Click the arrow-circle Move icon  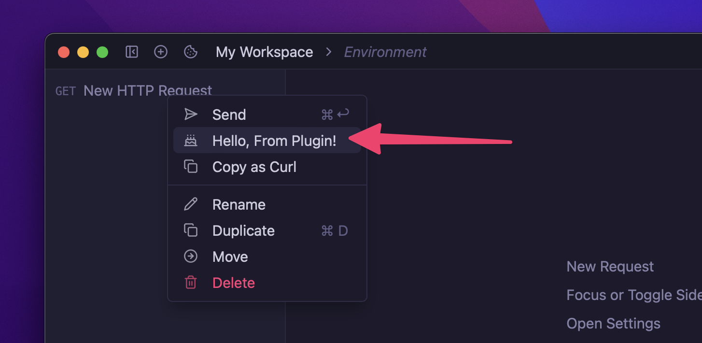click(191, 257)
